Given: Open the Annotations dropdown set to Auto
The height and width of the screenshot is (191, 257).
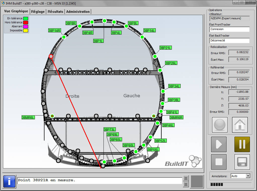Looking at the screenshot, I should click(x=240, y=176).
